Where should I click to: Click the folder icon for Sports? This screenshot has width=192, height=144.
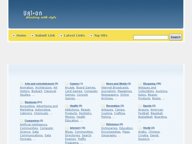tap(140, 106)
